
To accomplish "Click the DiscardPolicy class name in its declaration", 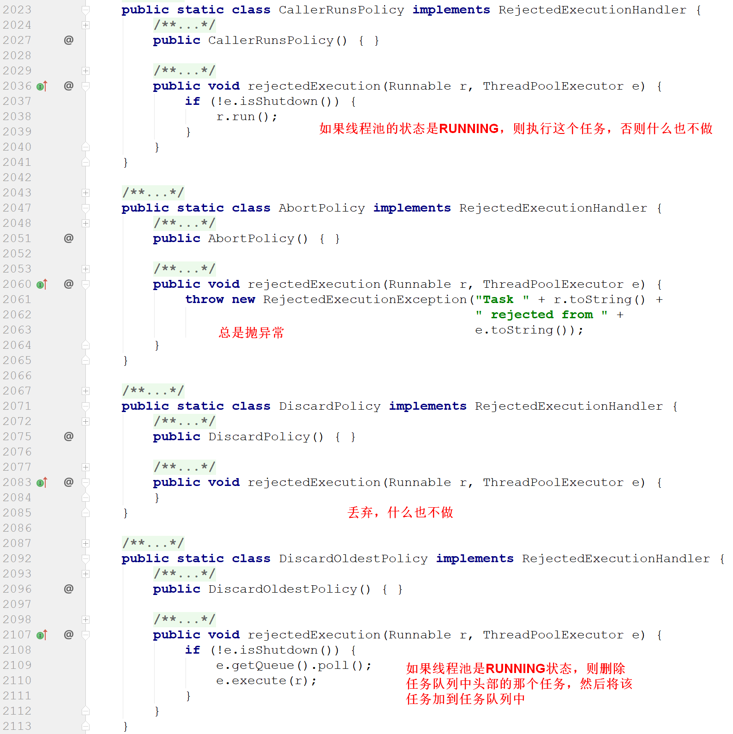I will point(330,406).
